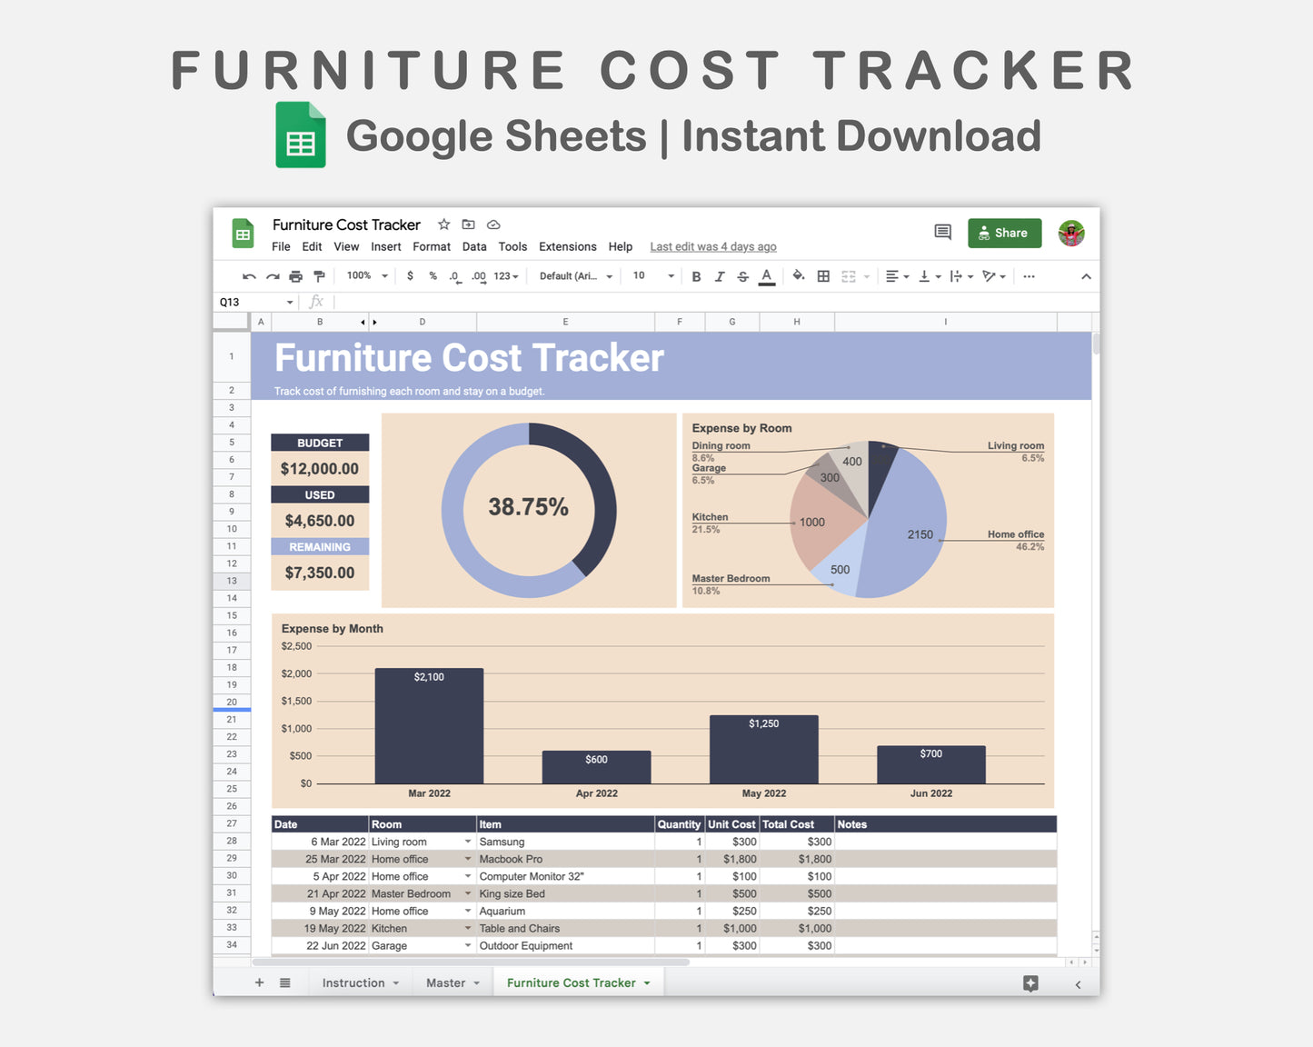Open the text color picker
The height and width of the screenshot is (1047, 1313).
click(767, 276)
